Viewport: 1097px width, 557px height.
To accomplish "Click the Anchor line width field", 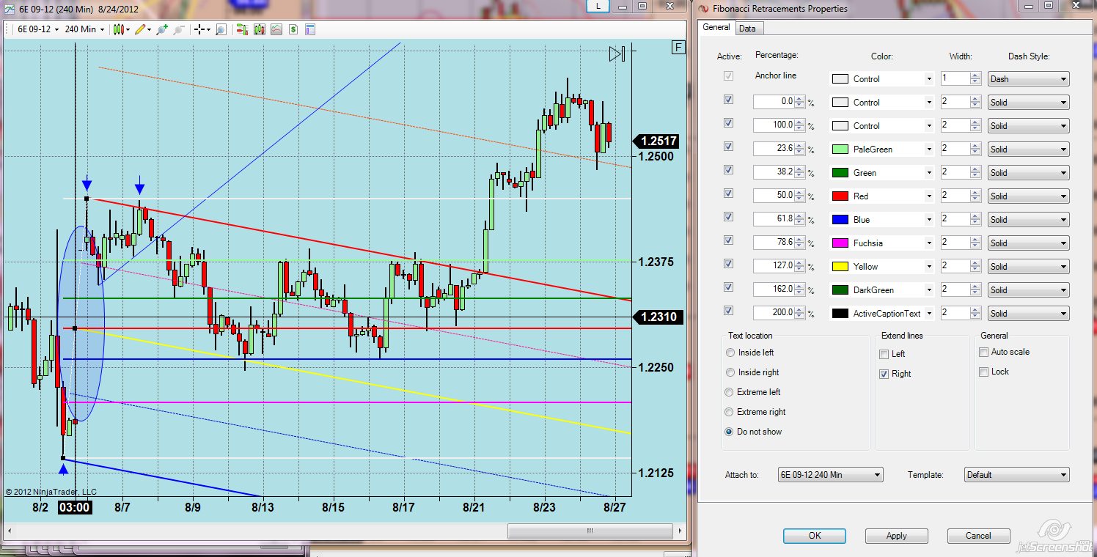I will 955,78.
